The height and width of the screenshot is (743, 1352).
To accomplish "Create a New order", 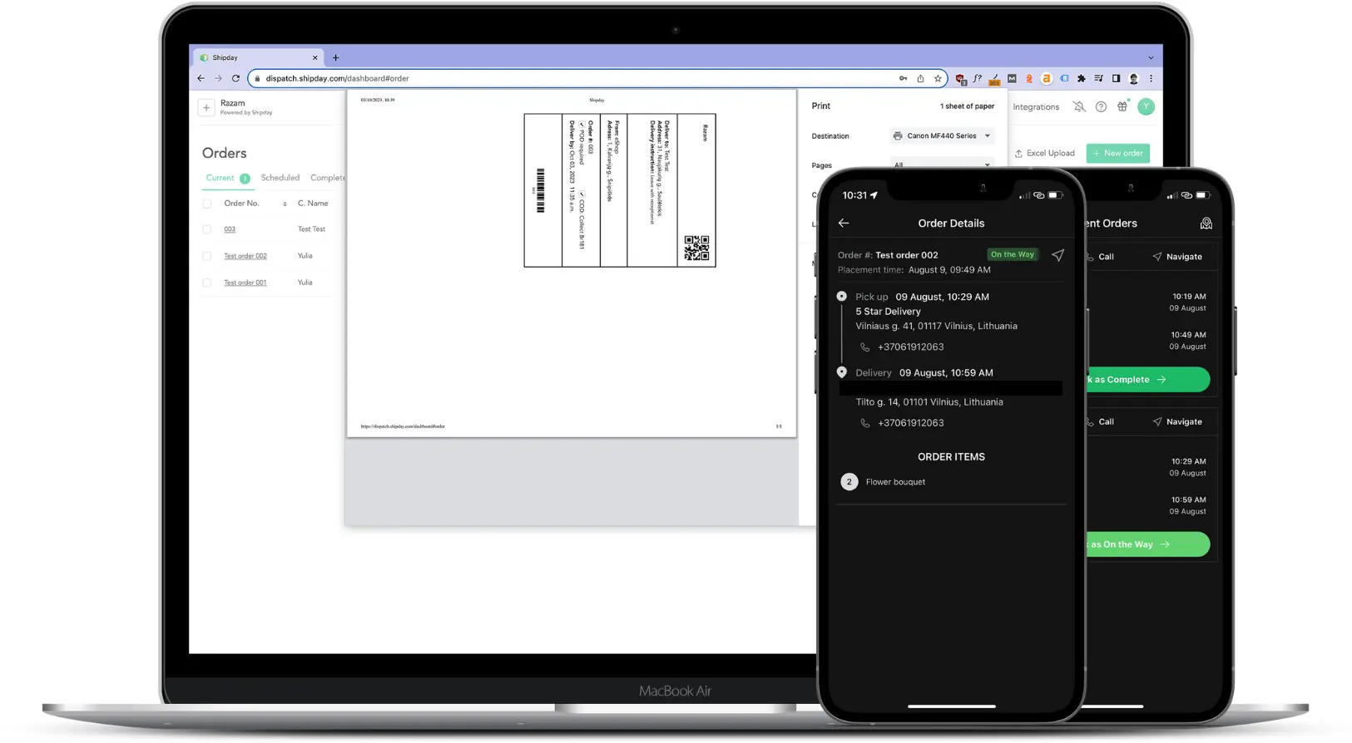I will [1118, 153].
